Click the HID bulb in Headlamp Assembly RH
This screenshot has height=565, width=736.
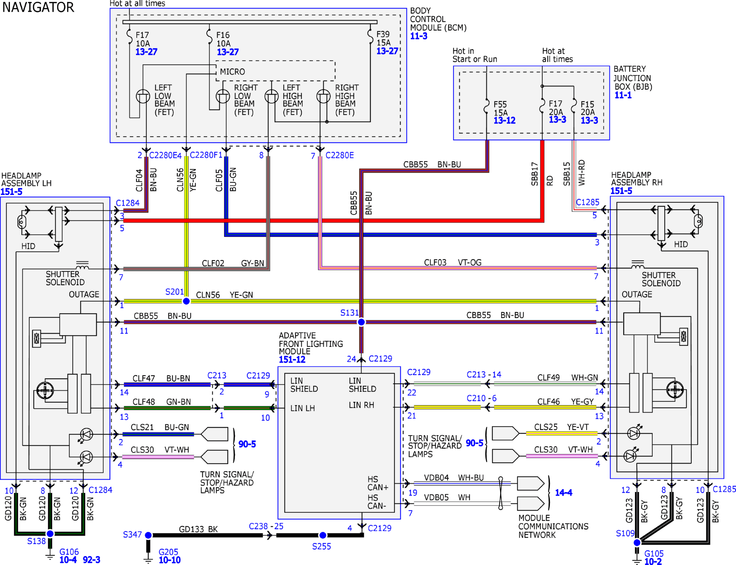point(698,221)
